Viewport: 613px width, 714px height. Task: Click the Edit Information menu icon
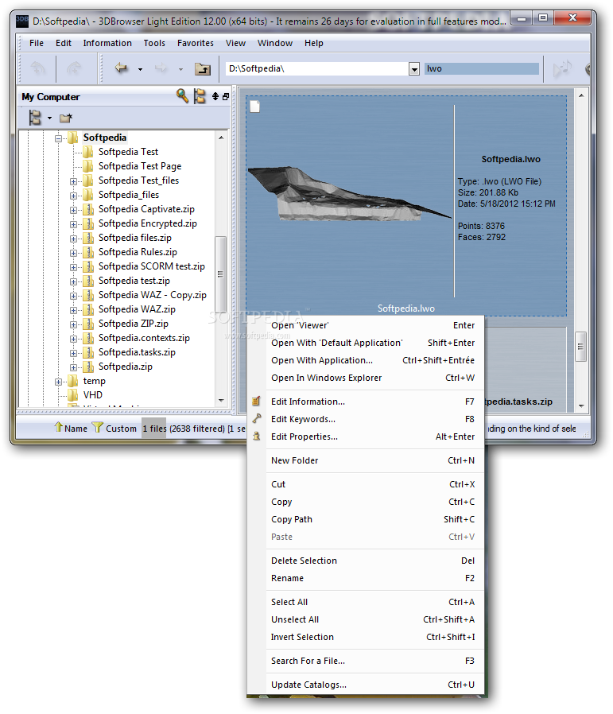[x=256, y=402]
